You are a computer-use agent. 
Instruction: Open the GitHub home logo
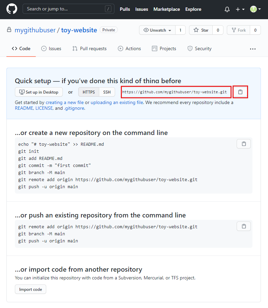(12, 9)
